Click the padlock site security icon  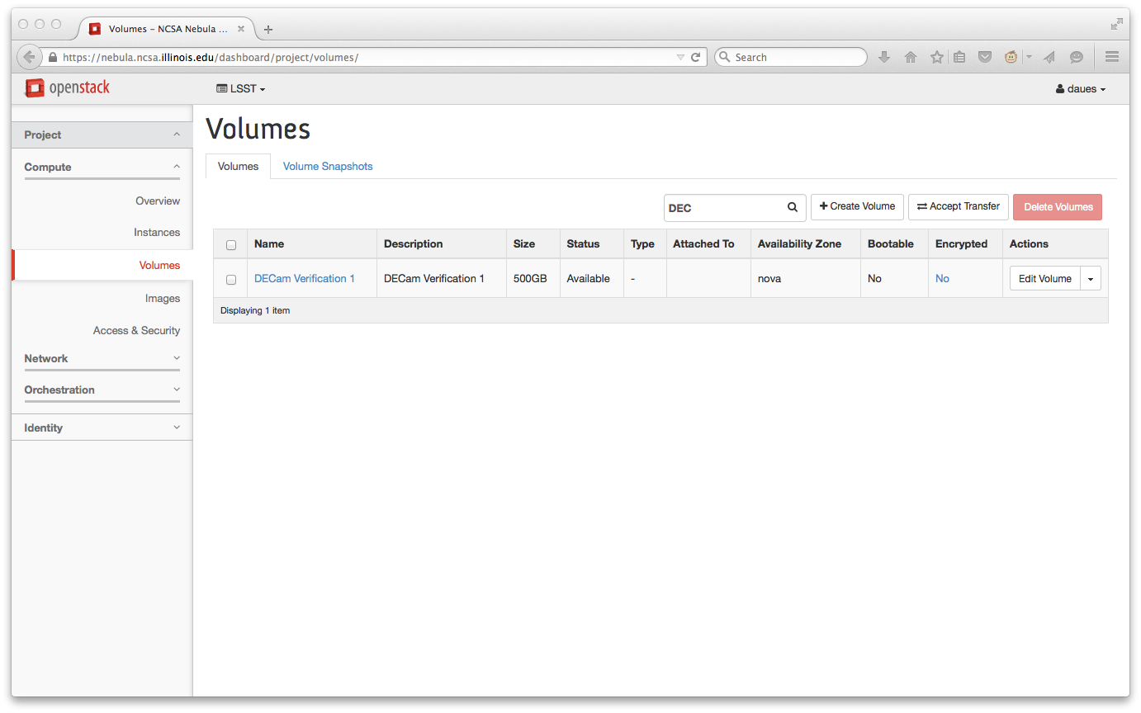click(x=53, y=58)
